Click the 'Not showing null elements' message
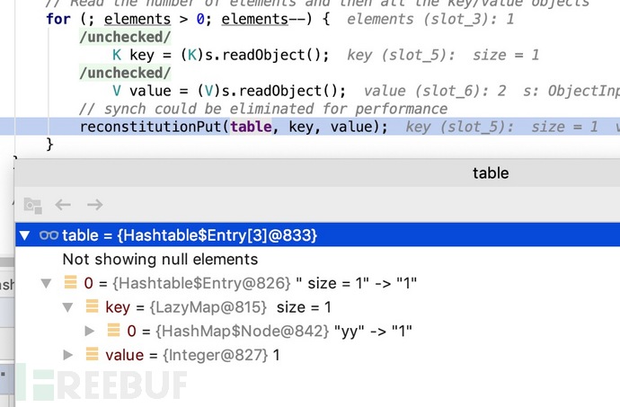The height and width of the screenshot is (407, 620). (x=160, y=260)
